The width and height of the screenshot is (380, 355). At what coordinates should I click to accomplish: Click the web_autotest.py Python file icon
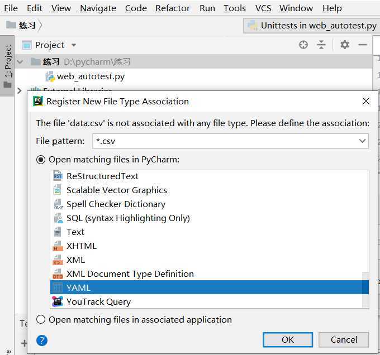point(50,76)
